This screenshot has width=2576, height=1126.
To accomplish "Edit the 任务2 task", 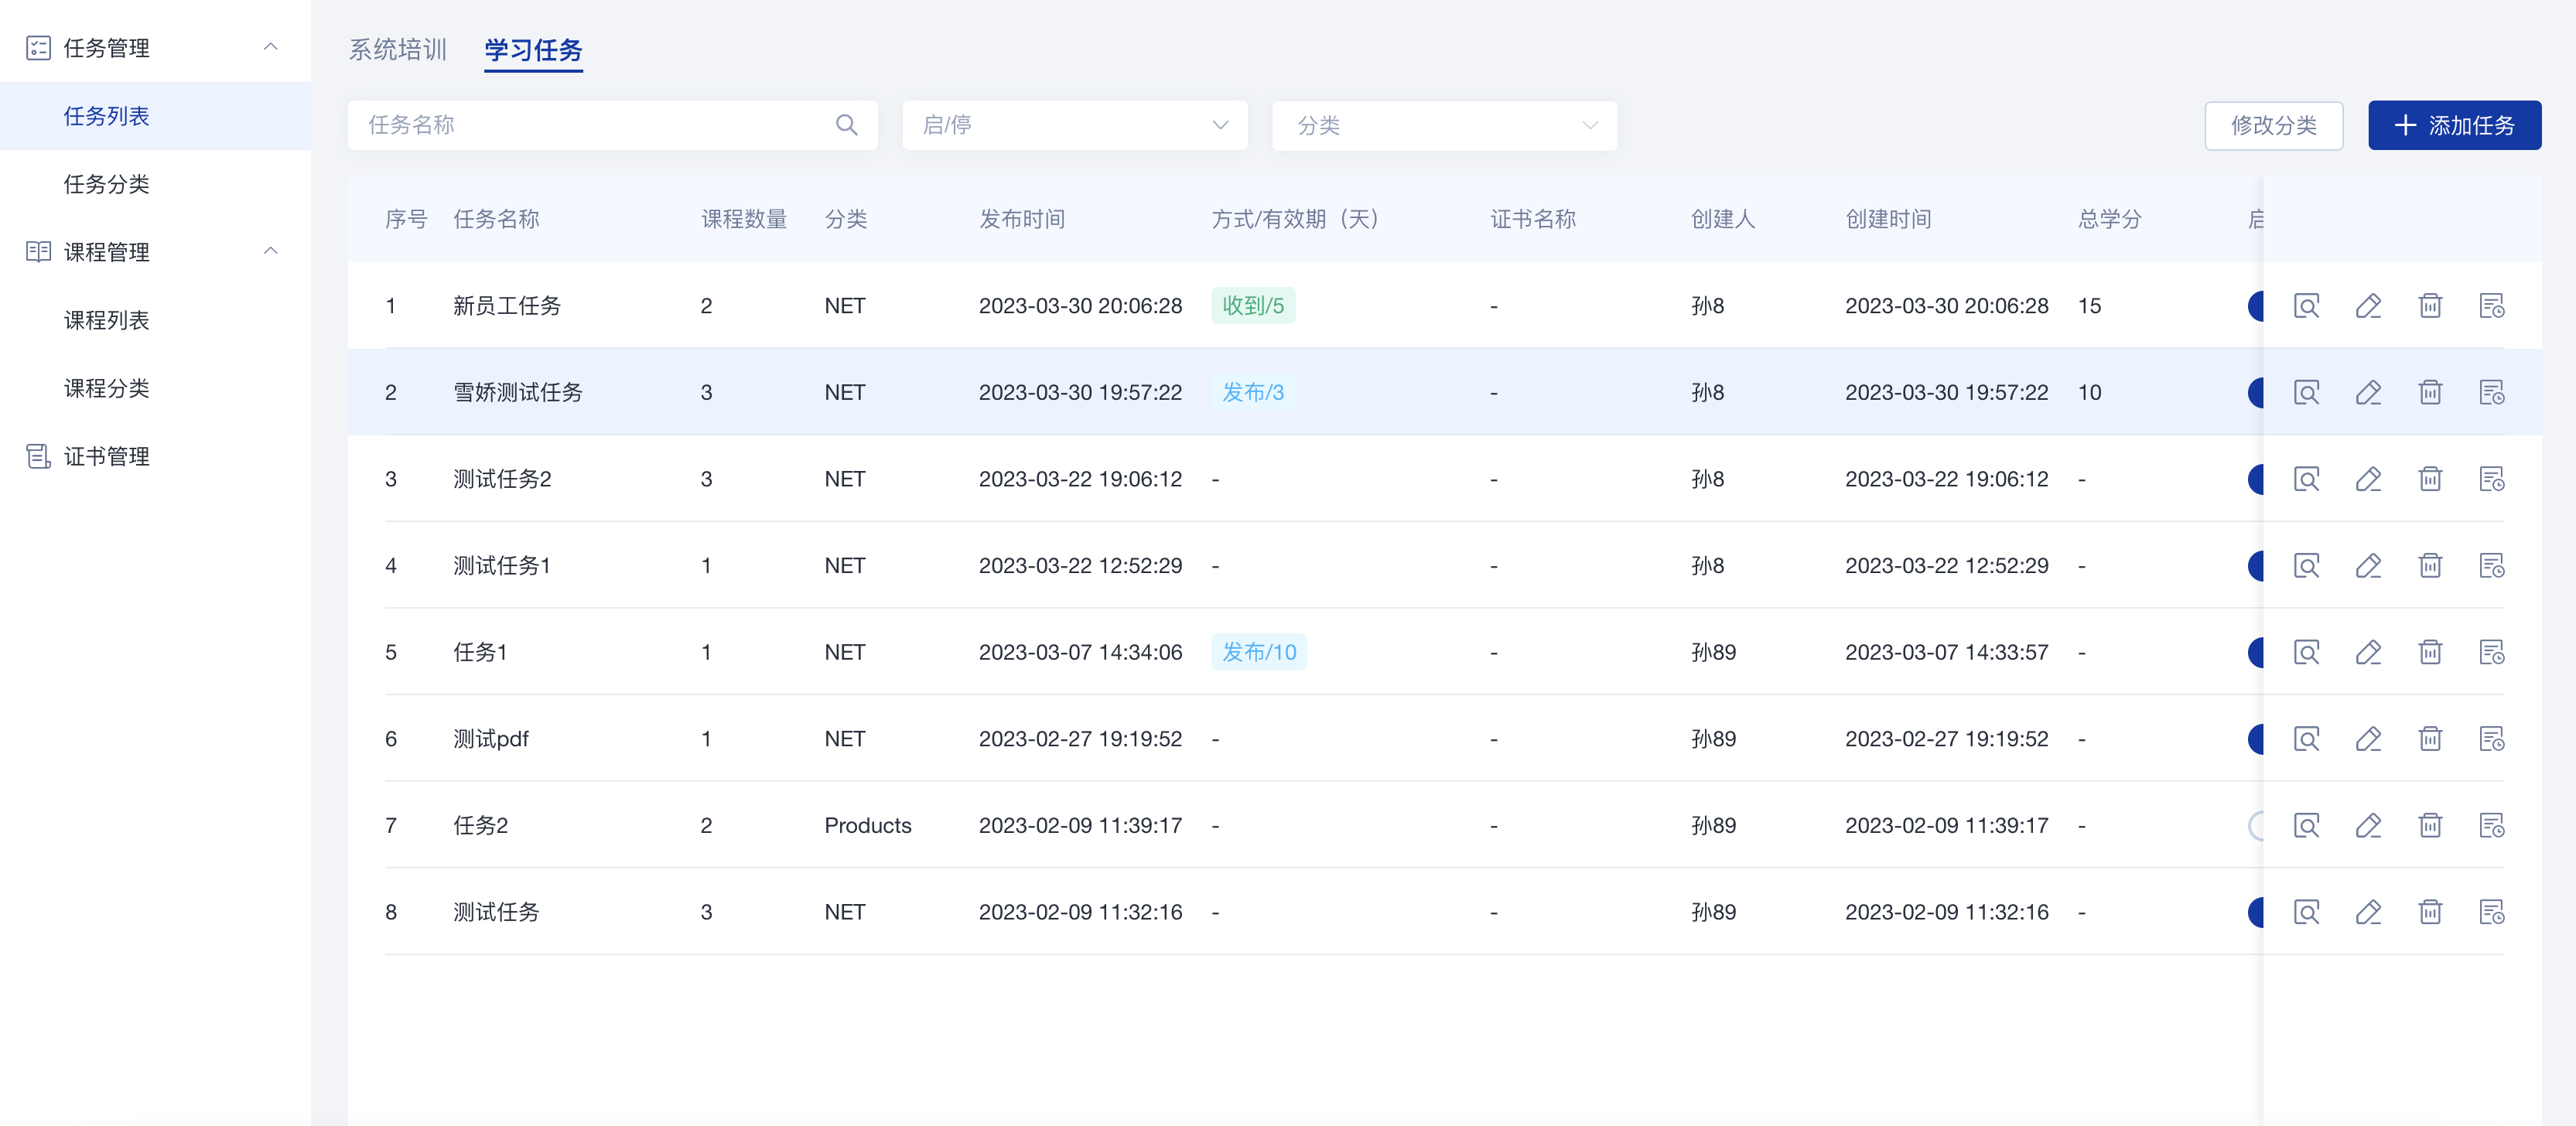I will click(2368, 825).
